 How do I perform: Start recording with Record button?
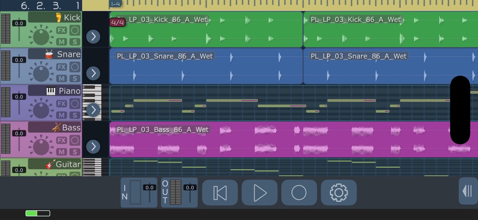299,193
